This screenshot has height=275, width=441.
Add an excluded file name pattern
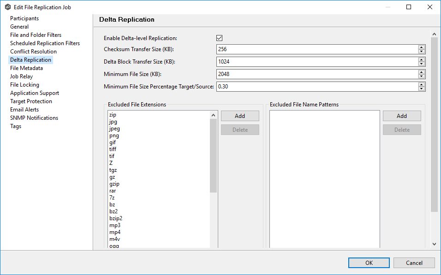coord(402,116)
